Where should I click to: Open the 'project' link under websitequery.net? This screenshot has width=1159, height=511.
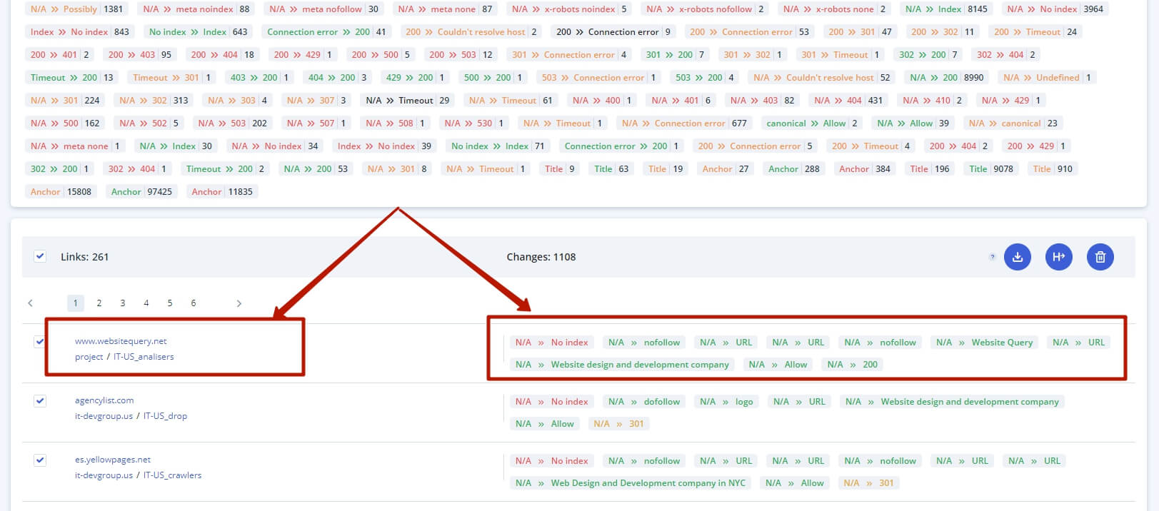[x=89, y=357]
